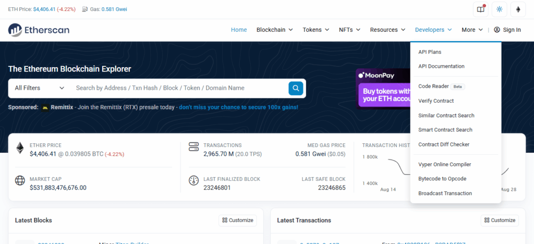Click the Latest Transactions heading
The image size is (534, 244).
tap(304, 221)
